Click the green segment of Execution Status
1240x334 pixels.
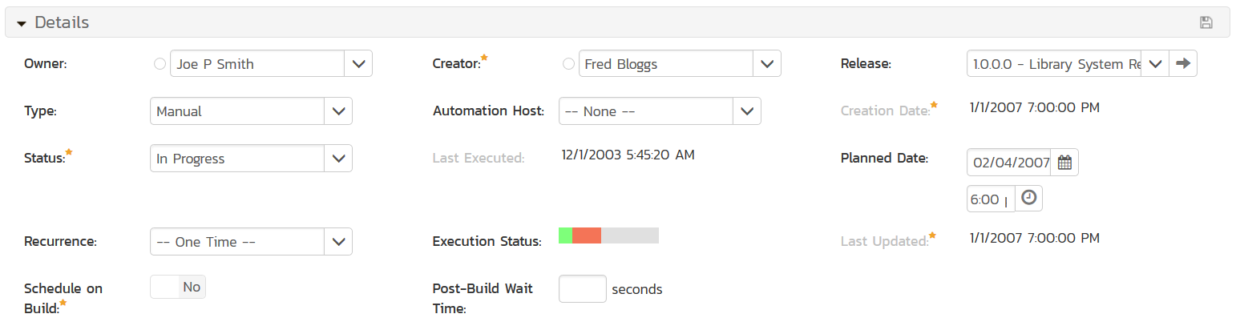565,235
